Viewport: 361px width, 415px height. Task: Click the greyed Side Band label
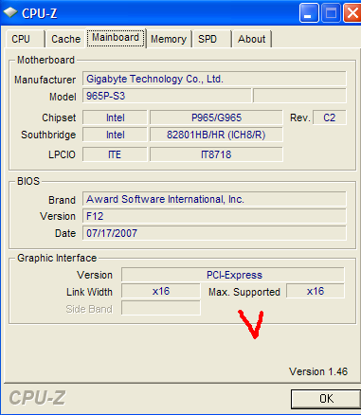tap(89, 309)
